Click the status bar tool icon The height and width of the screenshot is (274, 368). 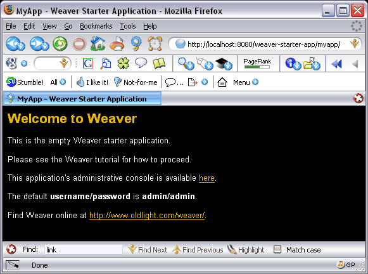pyautogui.click(x=13, y=265)
